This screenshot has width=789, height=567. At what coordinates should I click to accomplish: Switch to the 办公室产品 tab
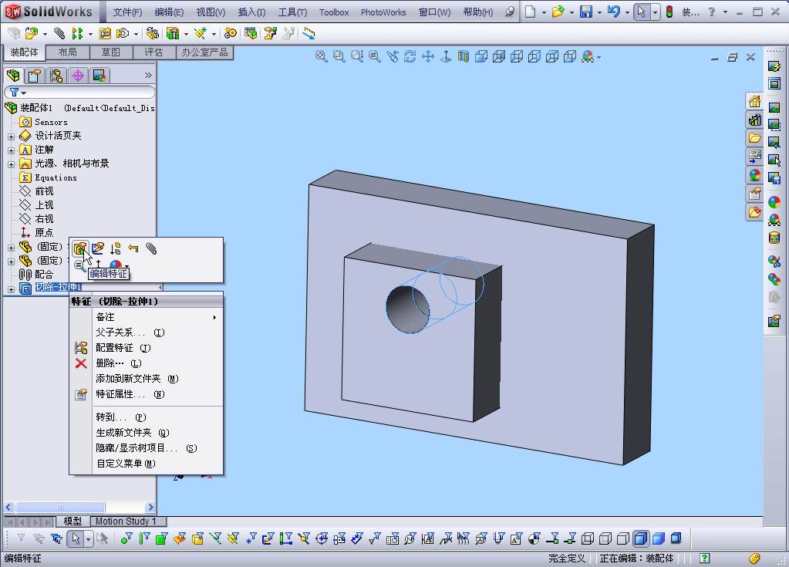205,52
